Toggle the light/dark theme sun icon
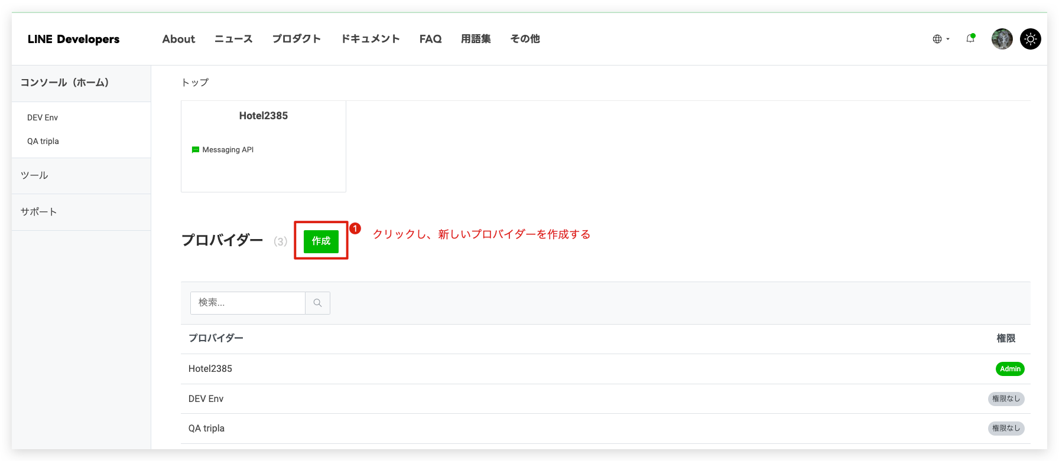 click(x=1031, y=39)
